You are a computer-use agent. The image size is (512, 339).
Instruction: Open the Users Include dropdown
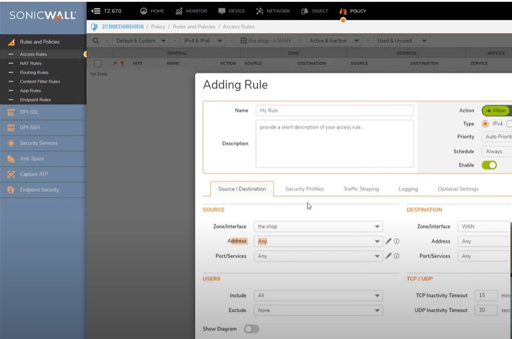317,296
